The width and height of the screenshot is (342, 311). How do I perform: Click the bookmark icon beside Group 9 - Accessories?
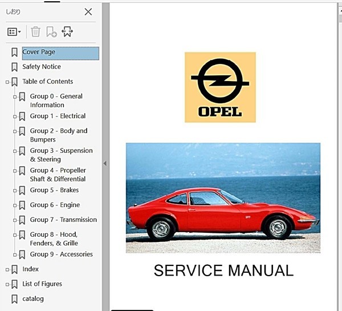(x=22, y=255)
